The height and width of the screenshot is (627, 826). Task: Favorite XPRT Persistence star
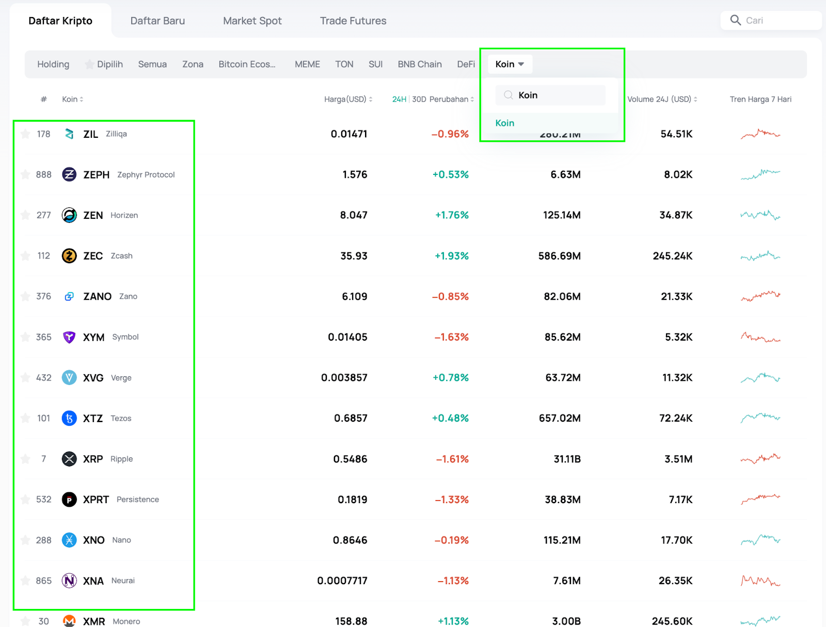[25, 500]
